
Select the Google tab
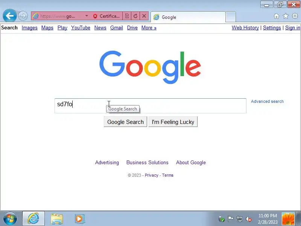click(x=188, y=17)
